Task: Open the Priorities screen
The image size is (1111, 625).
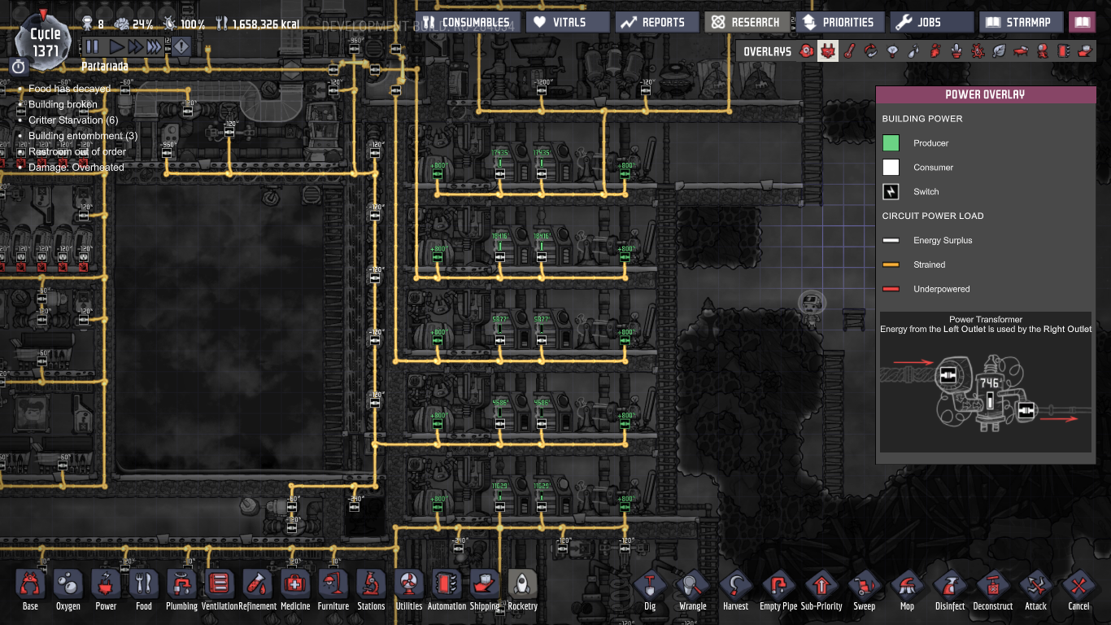Action: [839, 22]
